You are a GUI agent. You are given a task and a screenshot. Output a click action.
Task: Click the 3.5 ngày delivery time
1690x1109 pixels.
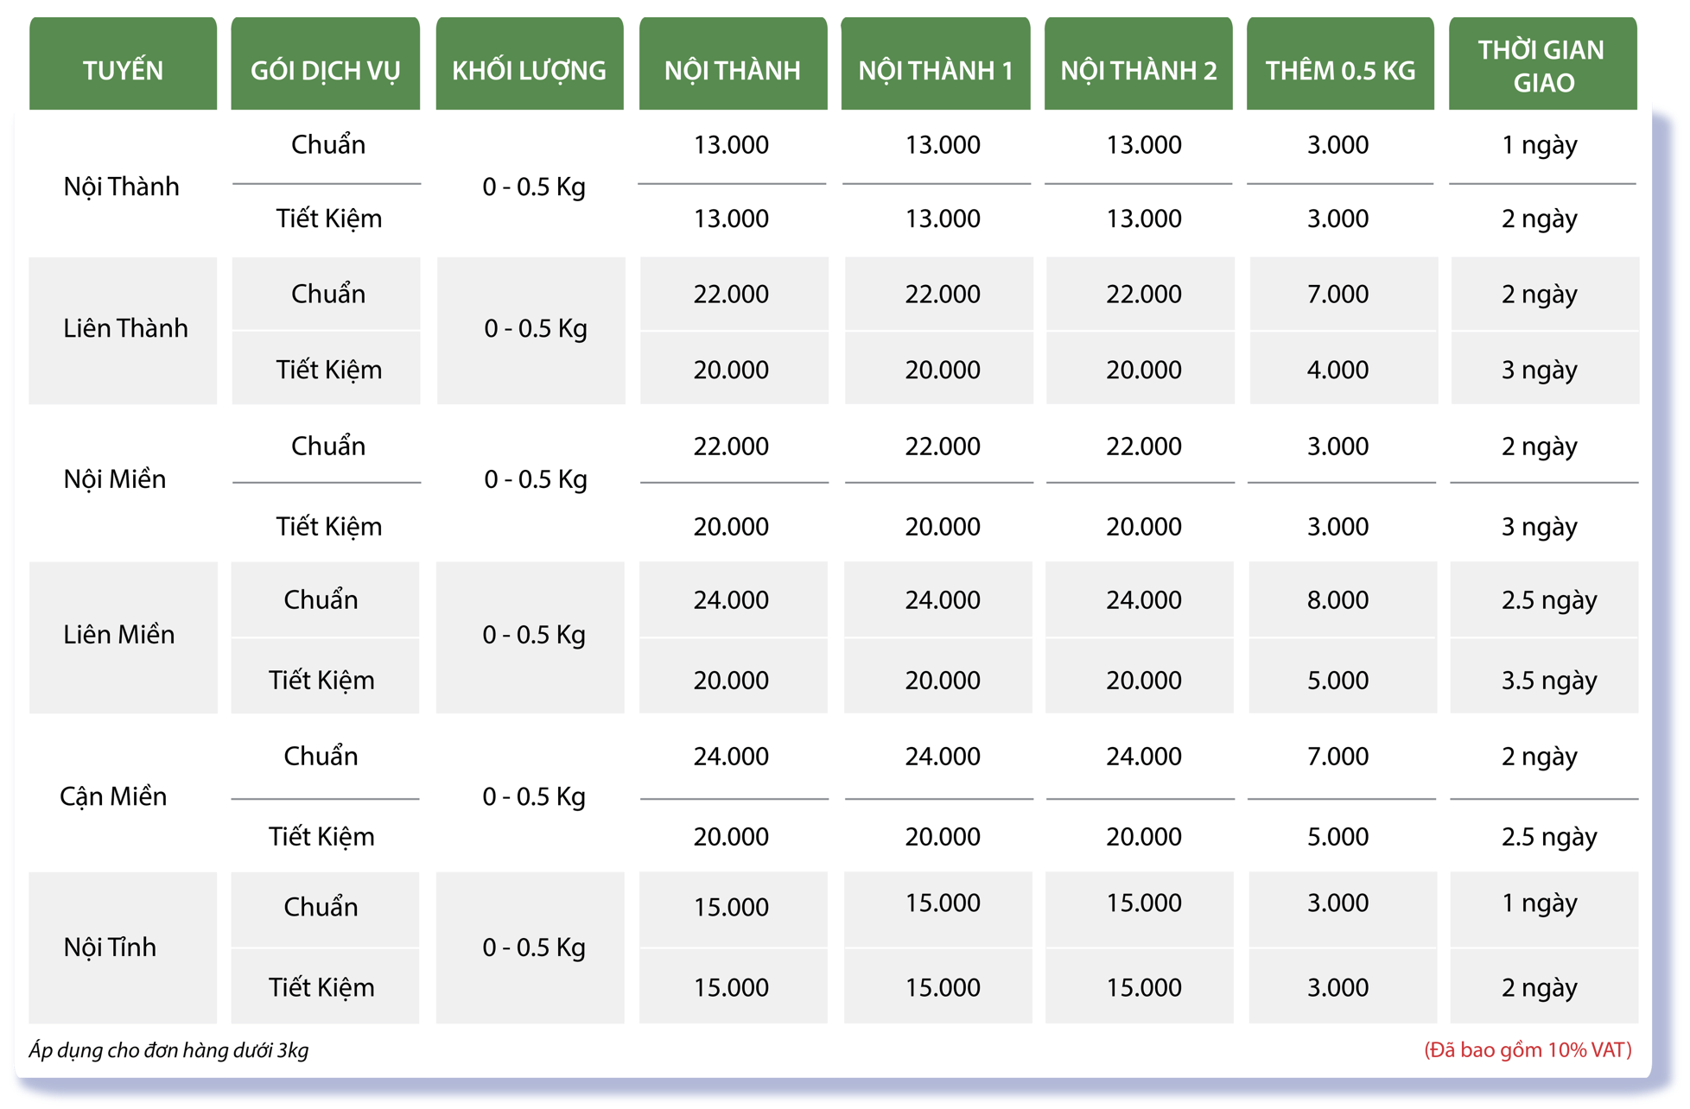(x=1549, y=681)
